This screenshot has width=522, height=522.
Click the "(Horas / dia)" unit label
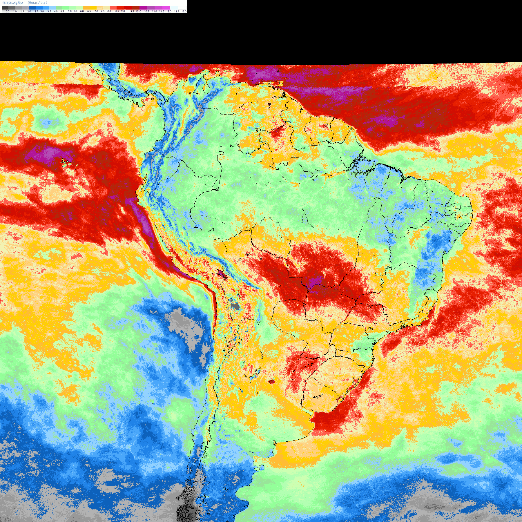37,3
